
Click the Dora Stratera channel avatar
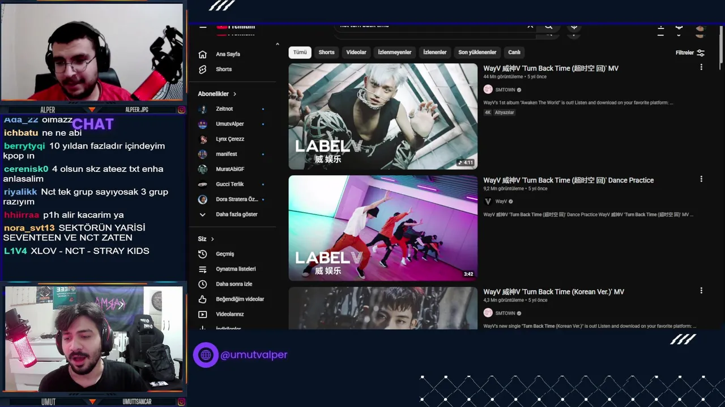[203, 199]
